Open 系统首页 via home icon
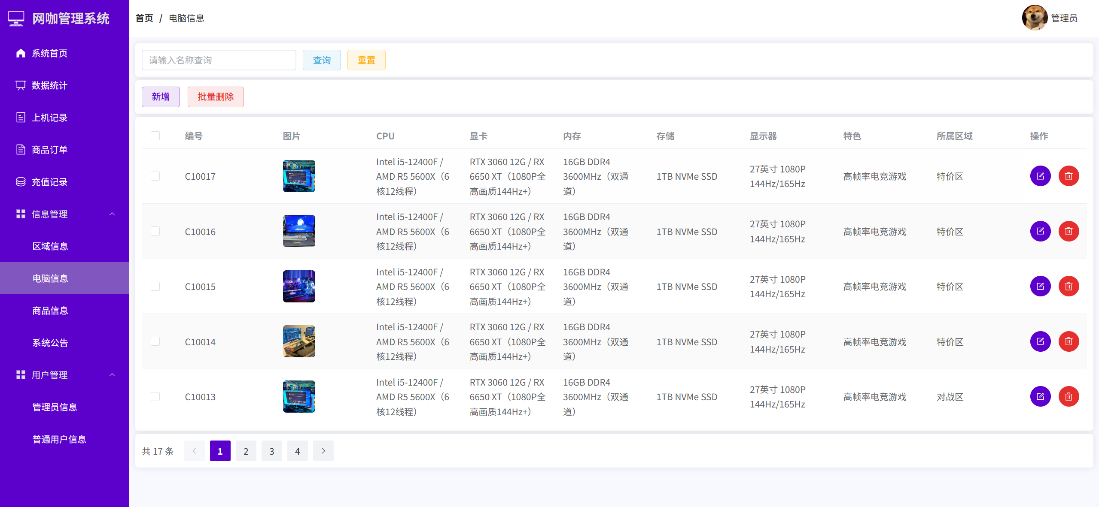 click(21, 53)
